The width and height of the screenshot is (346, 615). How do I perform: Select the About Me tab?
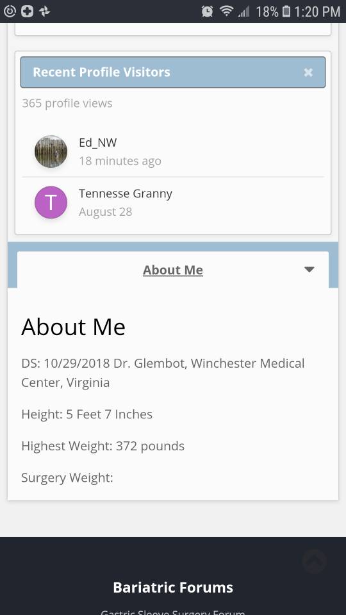tap(173, 270)
